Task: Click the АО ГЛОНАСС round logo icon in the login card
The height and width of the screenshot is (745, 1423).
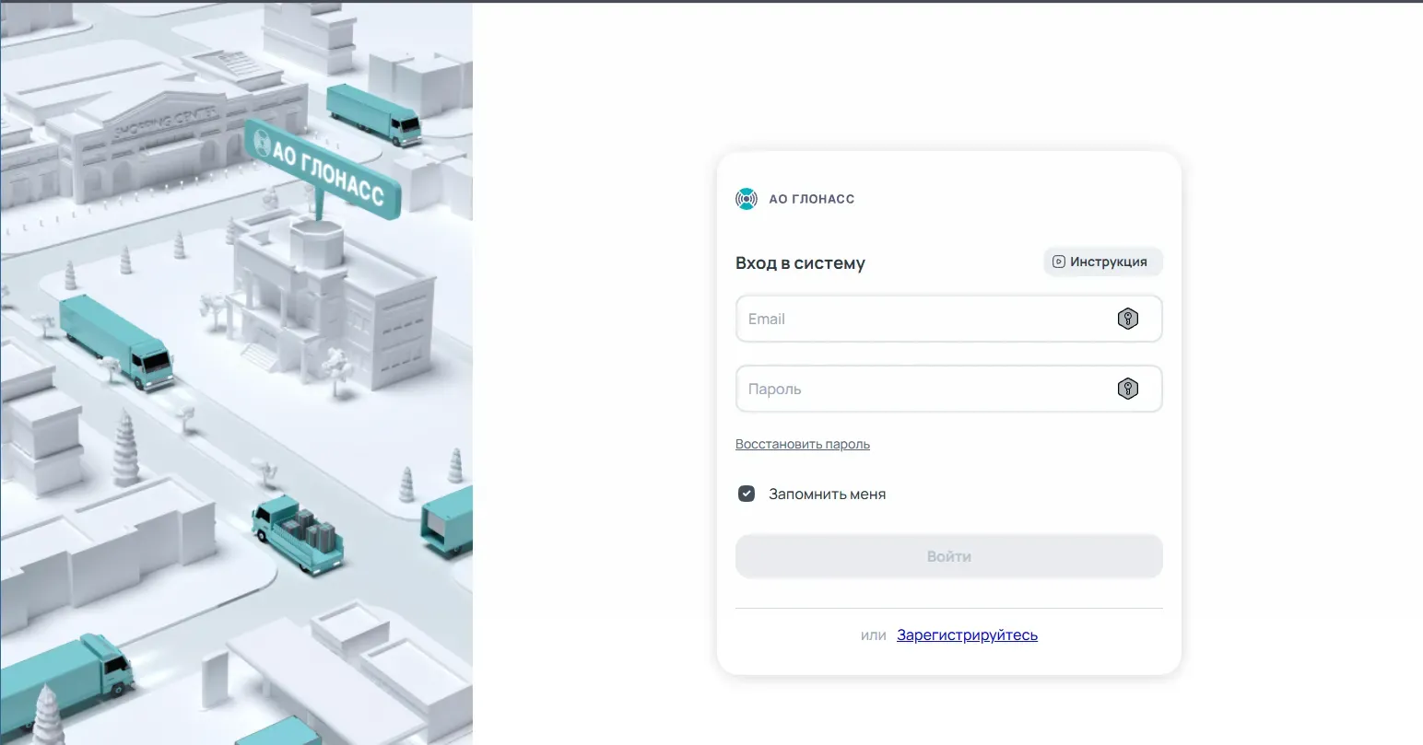Action: point(747,199)
